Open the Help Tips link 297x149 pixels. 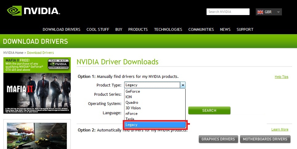click(282, 77)
